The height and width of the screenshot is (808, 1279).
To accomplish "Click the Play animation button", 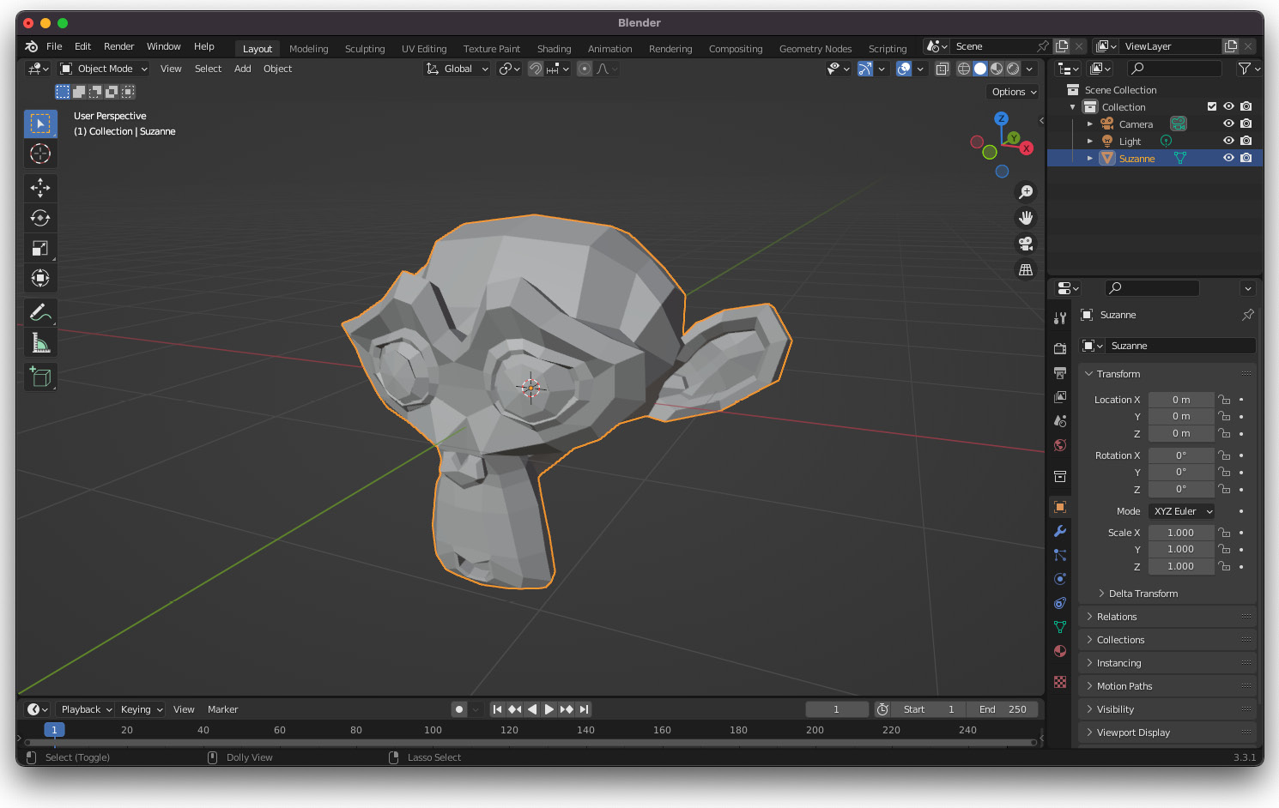I will click(549, 709).
